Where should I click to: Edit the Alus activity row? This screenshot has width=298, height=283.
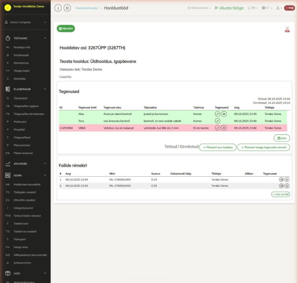point(217,114)
